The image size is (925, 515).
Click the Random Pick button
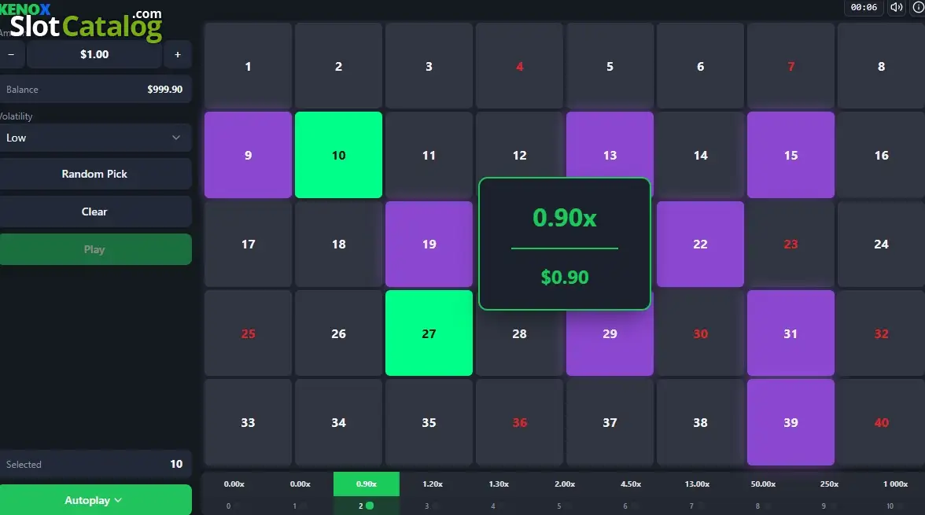(96, 174)
